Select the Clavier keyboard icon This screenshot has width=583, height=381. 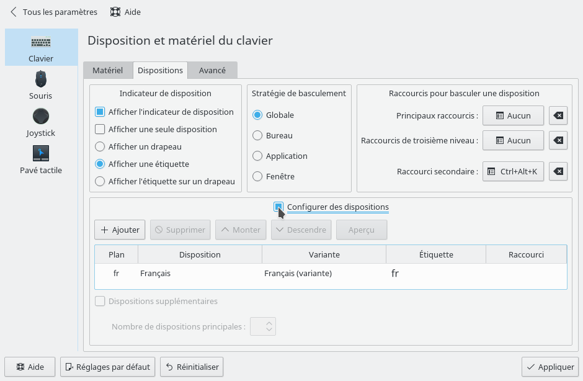coord(41,43)
